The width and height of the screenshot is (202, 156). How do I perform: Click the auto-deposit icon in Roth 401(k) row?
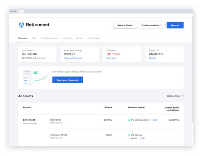(x=129, y=120)
